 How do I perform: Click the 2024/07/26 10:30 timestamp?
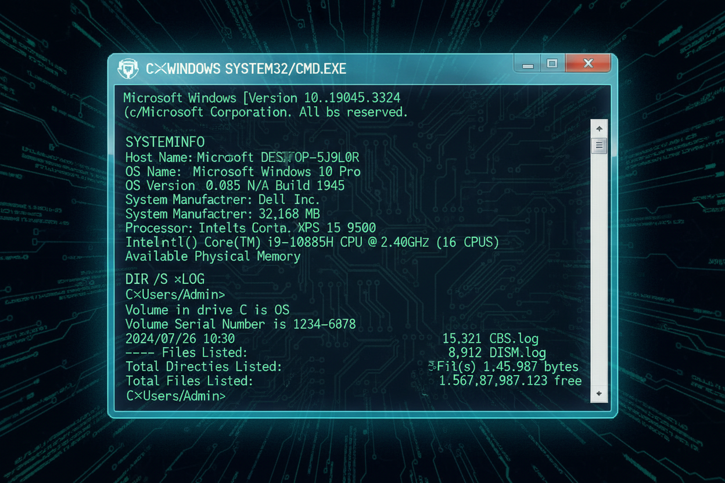point(180,338)
